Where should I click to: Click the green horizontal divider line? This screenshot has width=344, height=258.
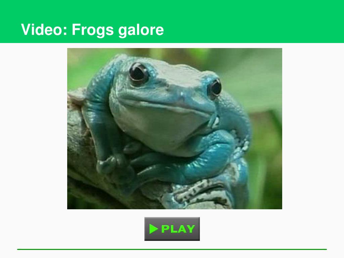pos(172,249)
